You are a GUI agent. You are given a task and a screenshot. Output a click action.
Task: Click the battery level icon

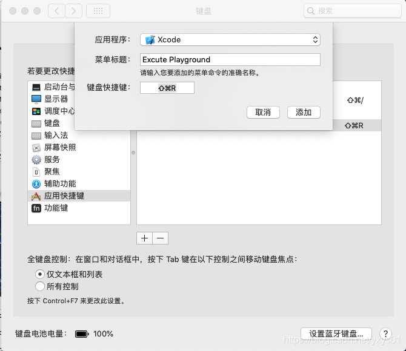pyautogui.click(x=82, y=334)
